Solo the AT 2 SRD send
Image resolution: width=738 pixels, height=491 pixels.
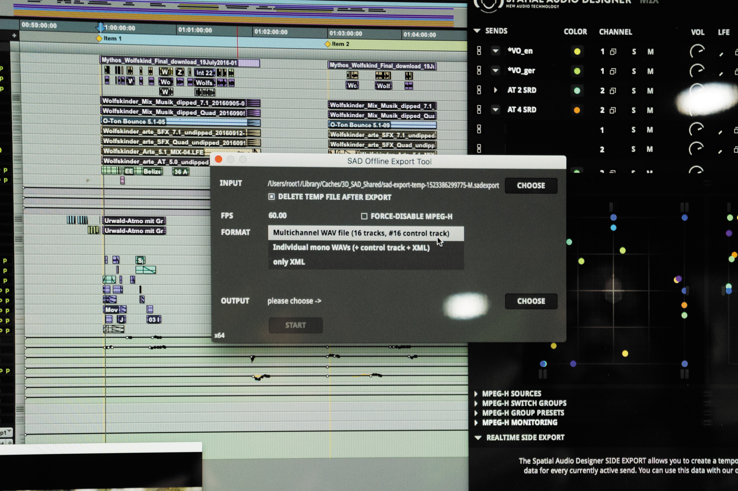pos(634,91)
